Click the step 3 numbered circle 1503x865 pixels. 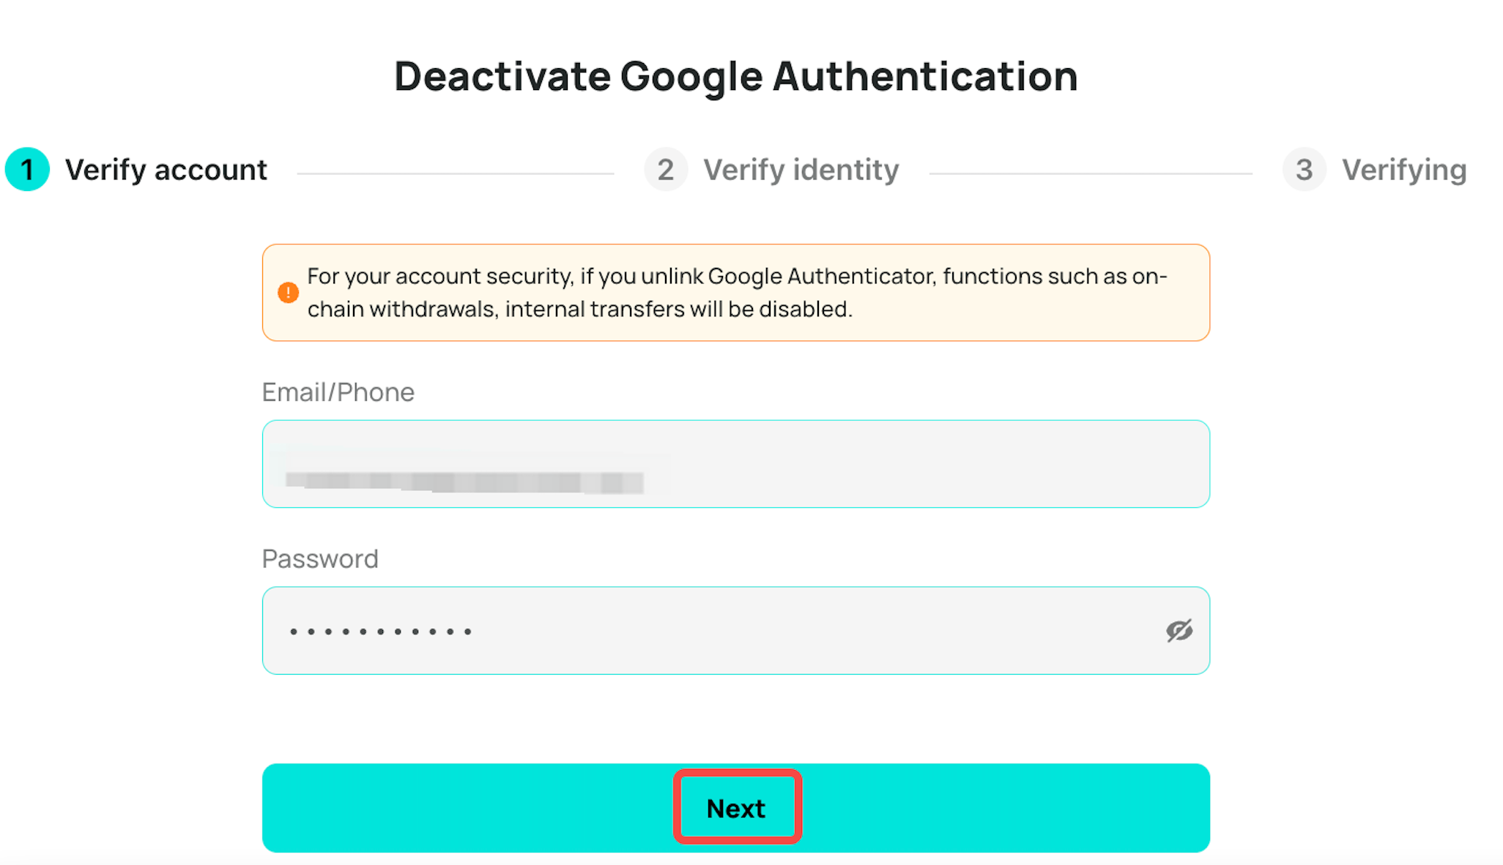pos(1304,170)
